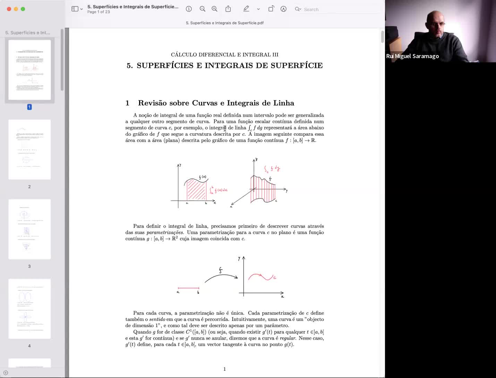Click the document vertical scrollbar thumb
This screenshot has height=378, width=496.
pyautogui.click(x=383, y=37)
